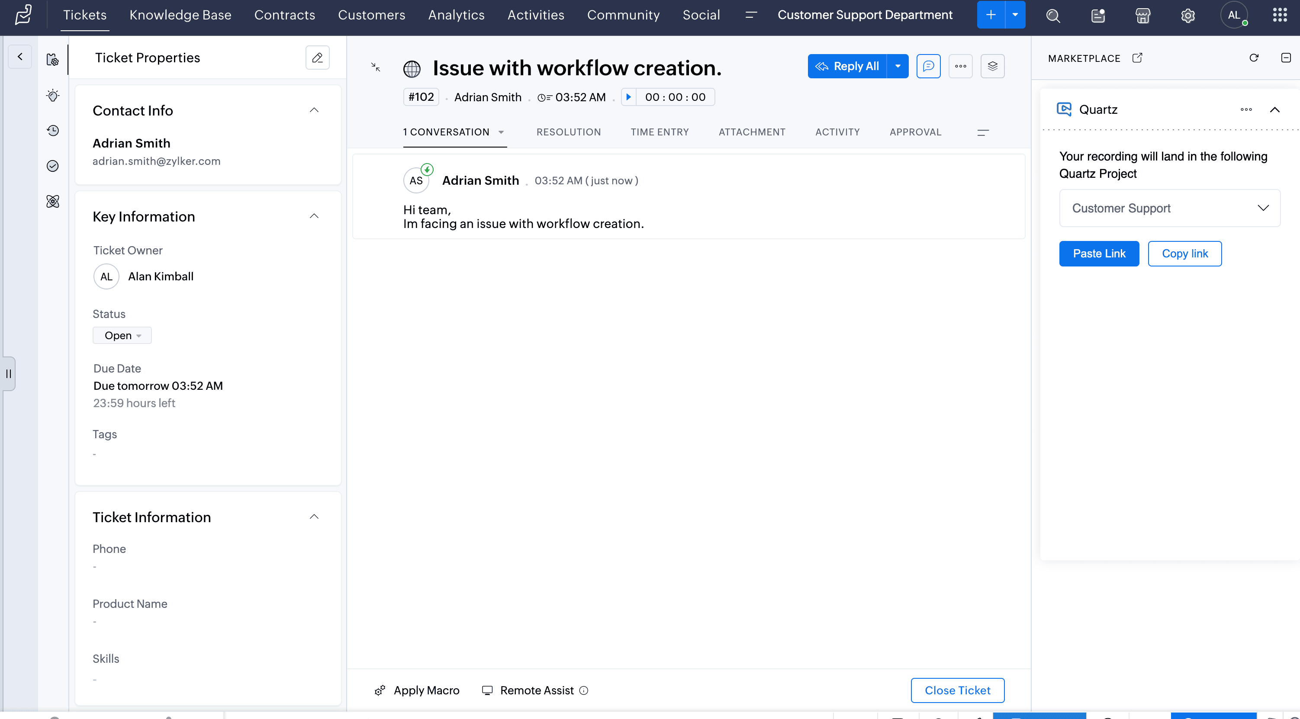The image size is (1300, 719).
Task: Open the settings gear in top bar
Action: pos(1187,16)
